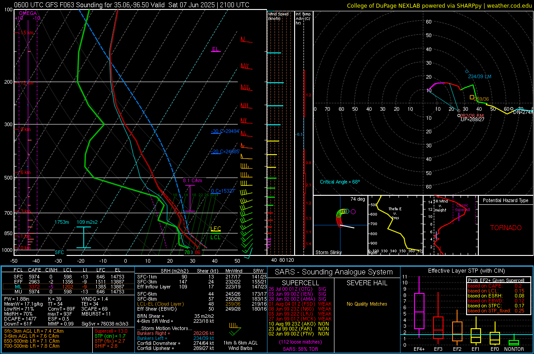Click the "10 Aug 99 23Z (AKO)" analog
The image size is (534, 354).
click(x=299, y=324)
